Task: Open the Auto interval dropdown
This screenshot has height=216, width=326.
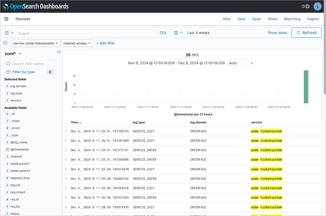Action: (x=241, y=63)
